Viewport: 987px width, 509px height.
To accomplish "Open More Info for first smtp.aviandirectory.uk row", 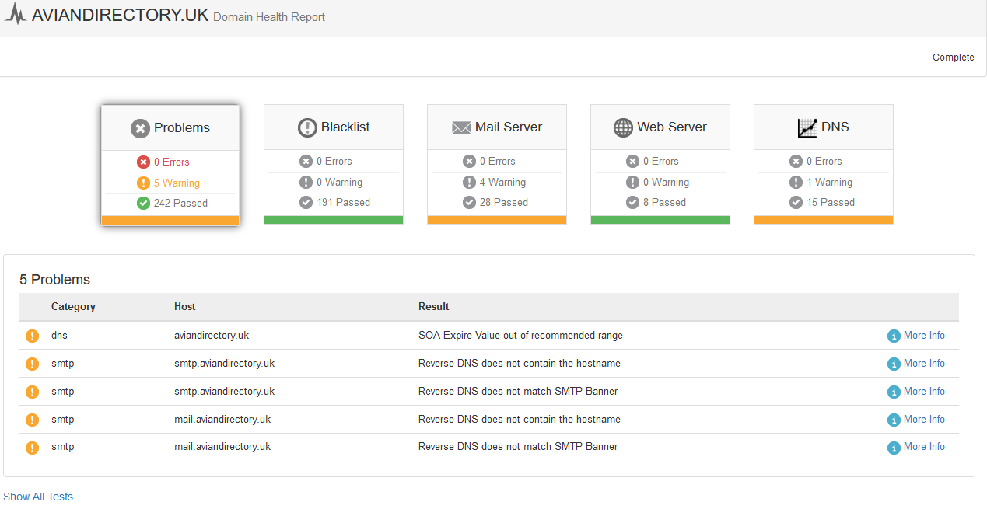I will (923, 364).
